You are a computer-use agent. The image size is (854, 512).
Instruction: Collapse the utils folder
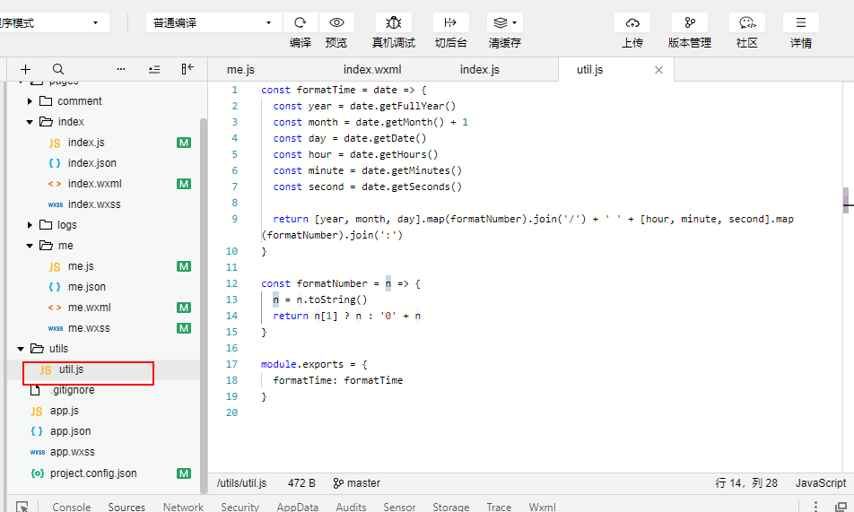pyautogui.click(x=21, y=349)
